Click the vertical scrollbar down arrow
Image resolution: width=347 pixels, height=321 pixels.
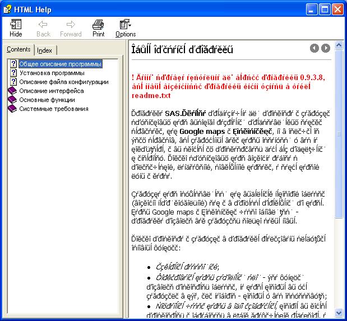pos(339,311)
